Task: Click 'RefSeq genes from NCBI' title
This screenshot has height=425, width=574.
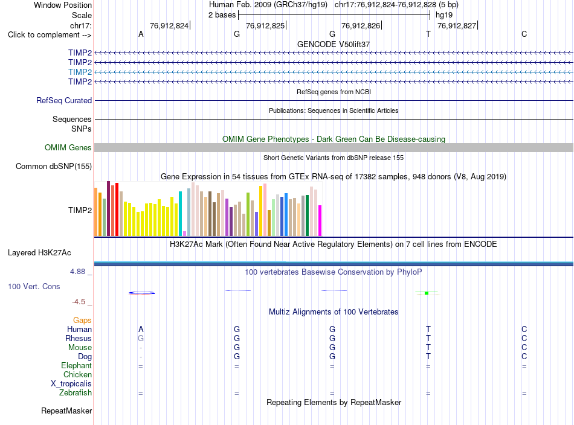Action: [334, 92]
